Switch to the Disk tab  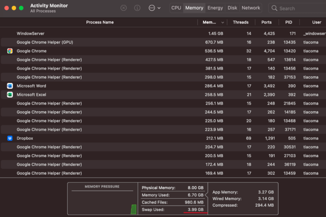pos(232,8)
